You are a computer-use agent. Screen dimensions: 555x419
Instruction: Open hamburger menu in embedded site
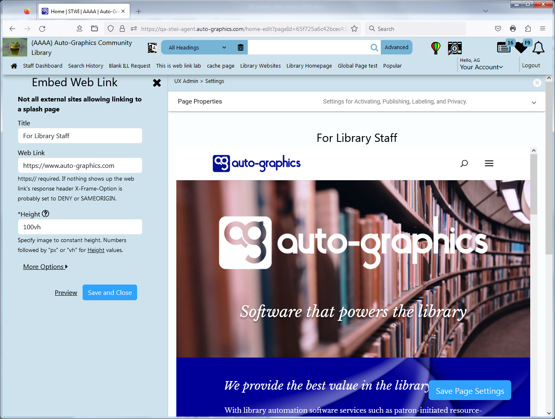[x=489, y=163]
